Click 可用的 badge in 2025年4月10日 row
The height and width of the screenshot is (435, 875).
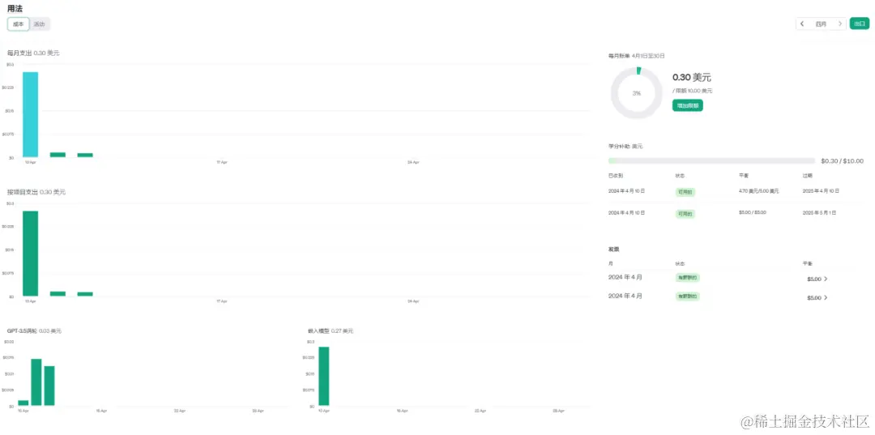[685, 192]
